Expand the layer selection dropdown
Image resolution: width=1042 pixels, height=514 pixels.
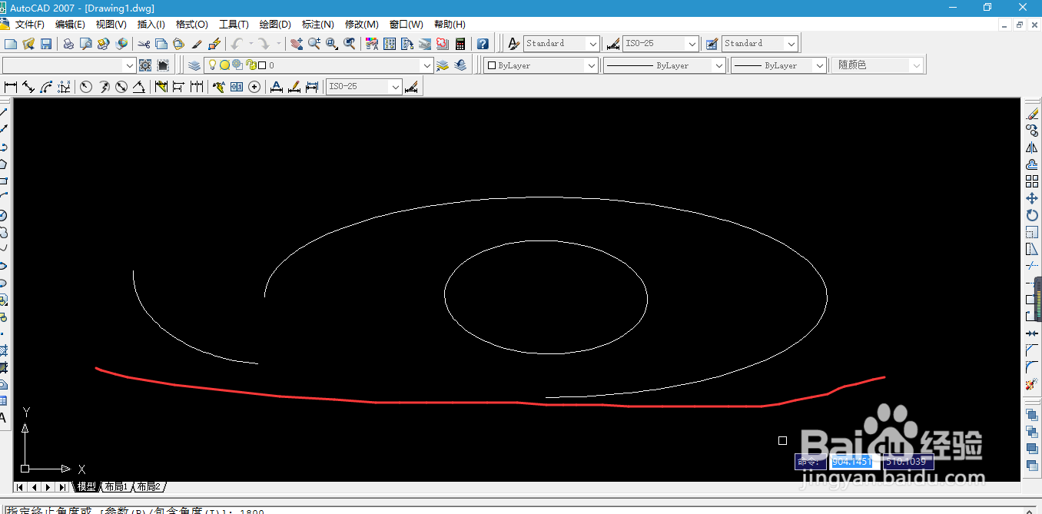pos(428,65)
